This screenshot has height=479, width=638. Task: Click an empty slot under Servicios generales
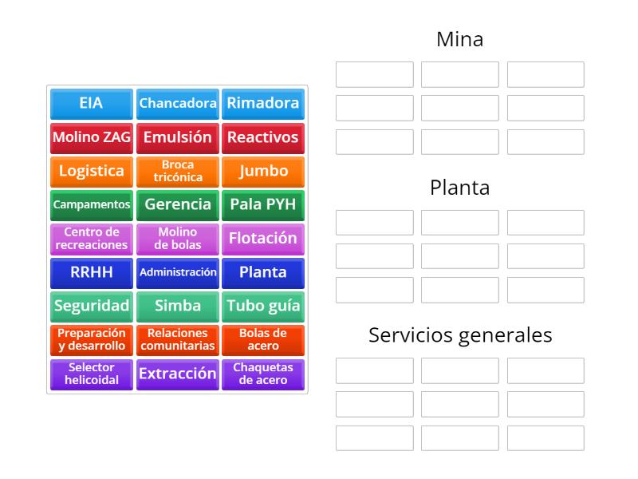pyautogui.click(x=374, y=370)
